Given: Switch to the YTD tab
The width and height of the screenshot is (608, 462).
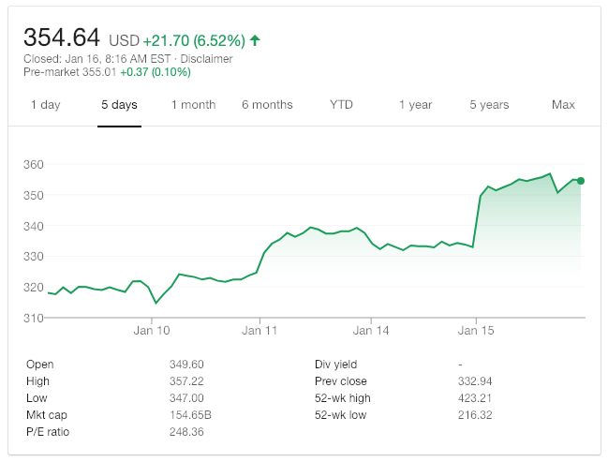Looking at the screenshot, I should [x=341, y=105].
